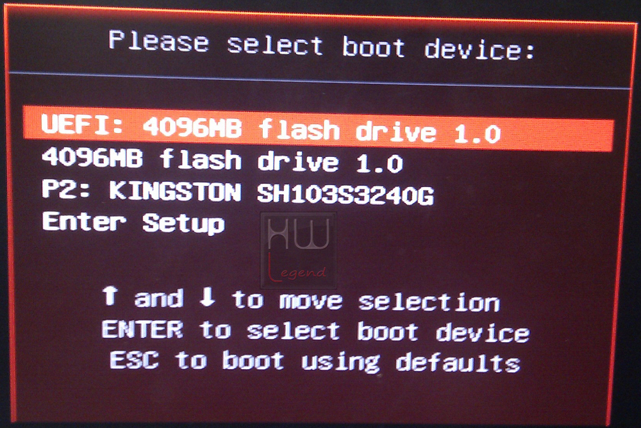641x428 pixels.
Task: Click the ENTER to select boot device hint
Action: (315, 331)
